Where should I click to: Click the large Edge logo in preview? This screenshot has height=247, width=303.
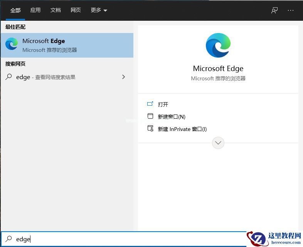218,45
